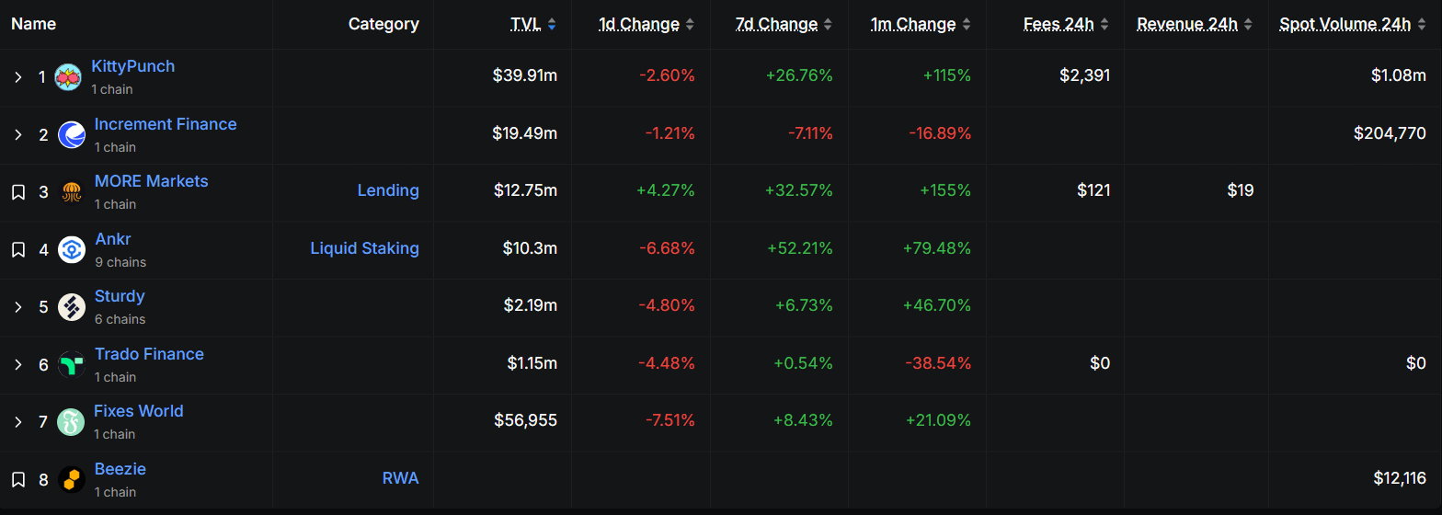Bookmark the Ankr protocol row
The image size is (1442, 515).
(x=17, y=249)
